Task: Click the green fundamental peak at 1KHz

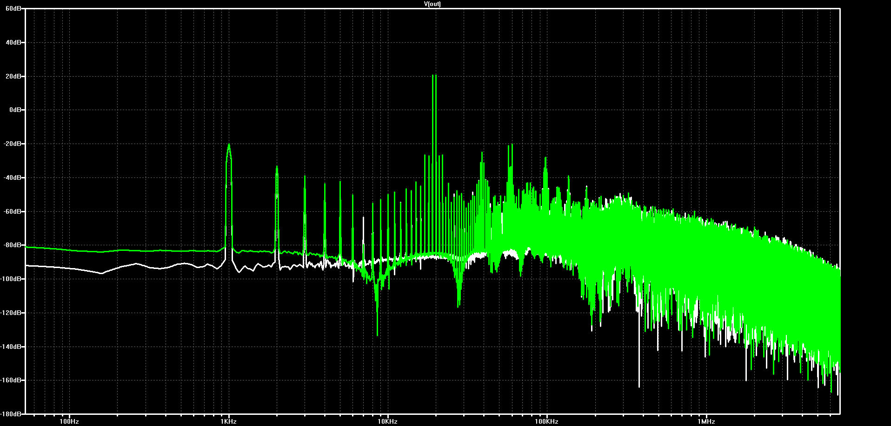Action: [229, 145]
